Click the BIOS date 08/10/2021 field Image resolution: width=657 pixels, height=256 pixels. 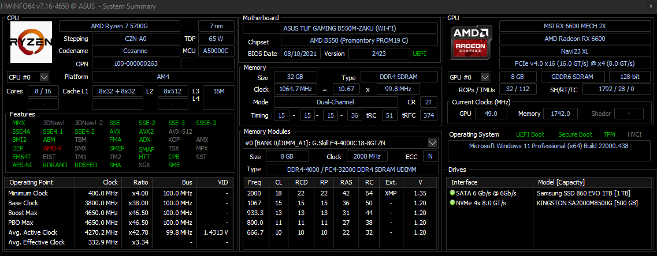301,54
